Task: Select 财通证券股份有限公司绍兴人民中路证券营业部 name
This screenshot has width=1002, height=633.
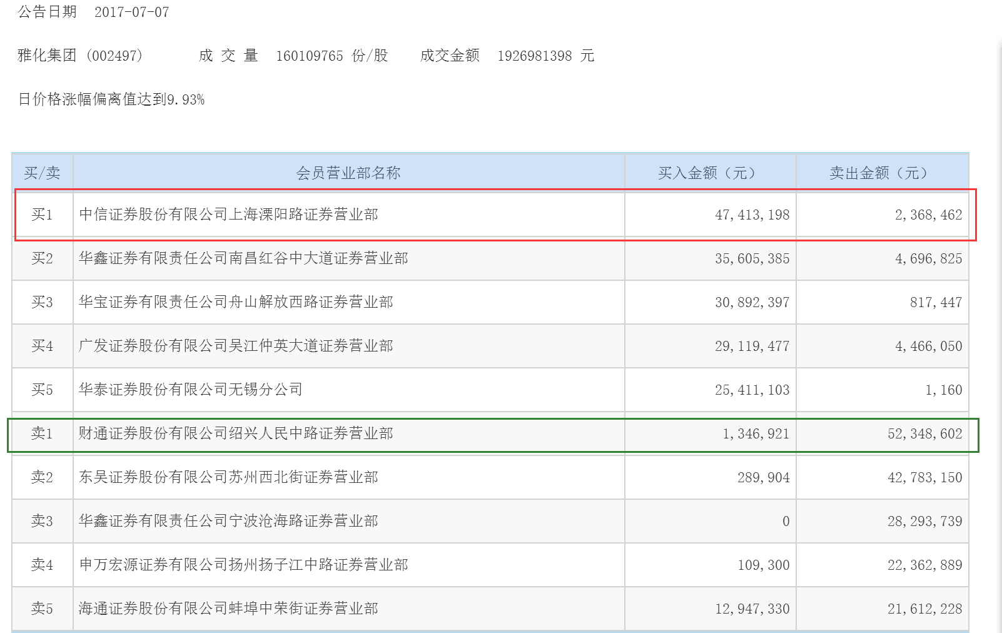Action: coord(236,433)
